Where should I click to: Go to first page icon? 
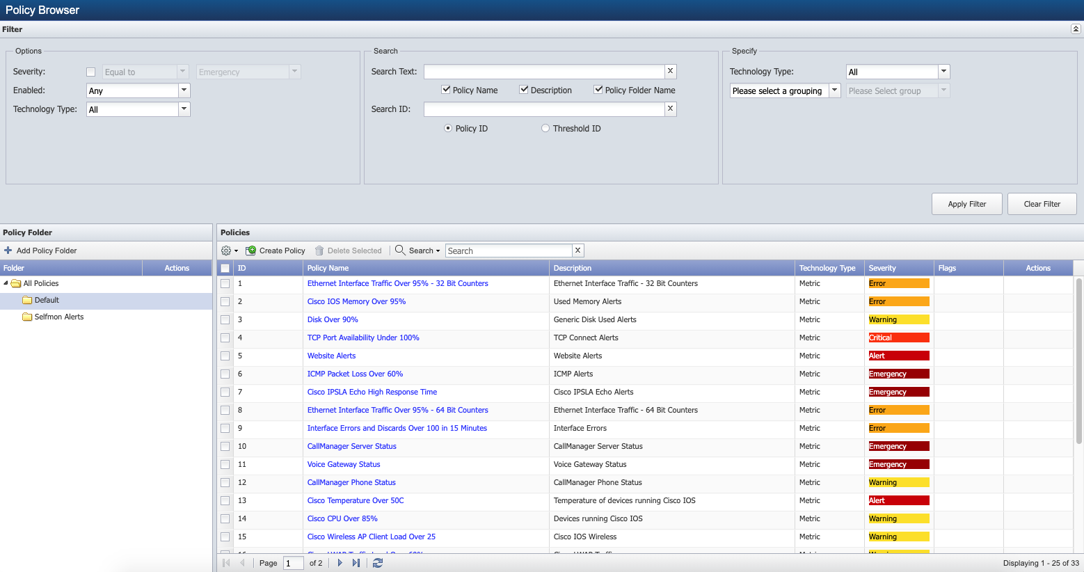[x=226, y=563]
